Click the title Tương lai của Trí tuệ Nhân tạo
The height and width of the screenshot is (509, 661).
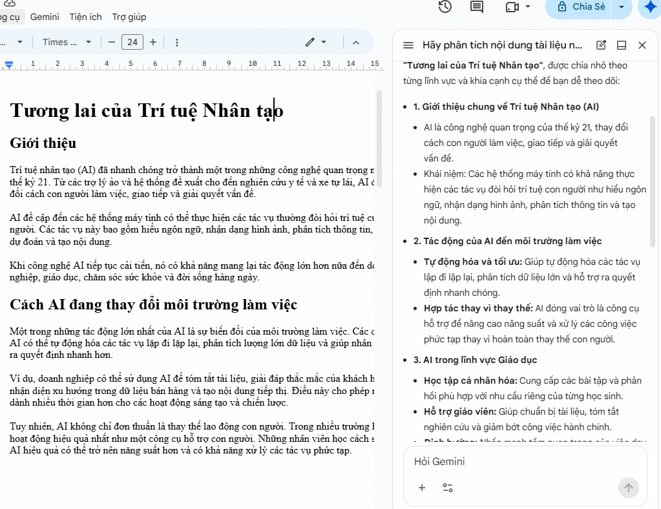click(147, 111)
